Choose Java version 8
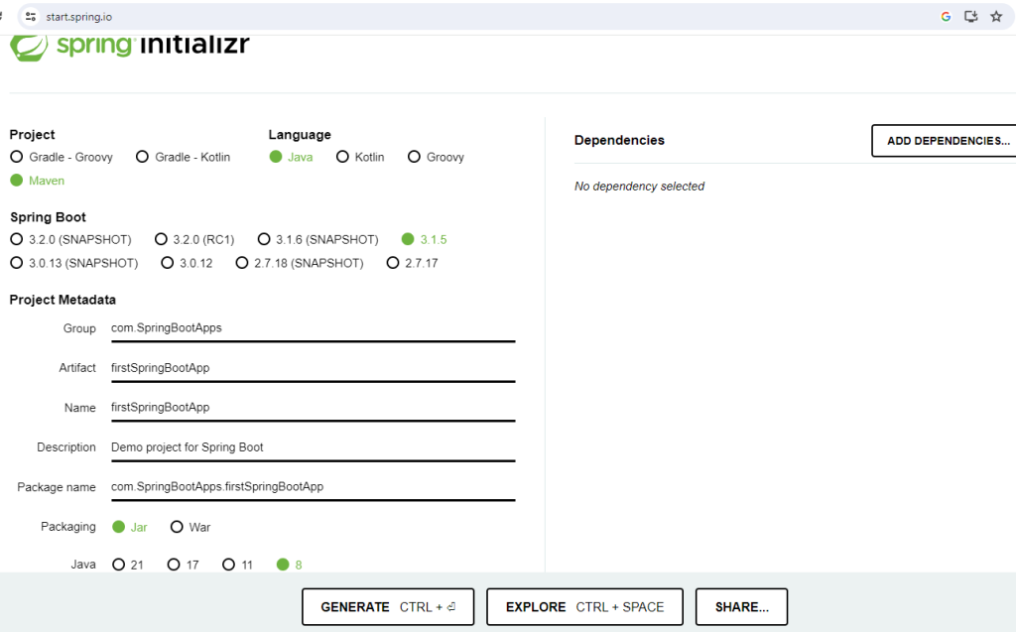 [289, 565]
